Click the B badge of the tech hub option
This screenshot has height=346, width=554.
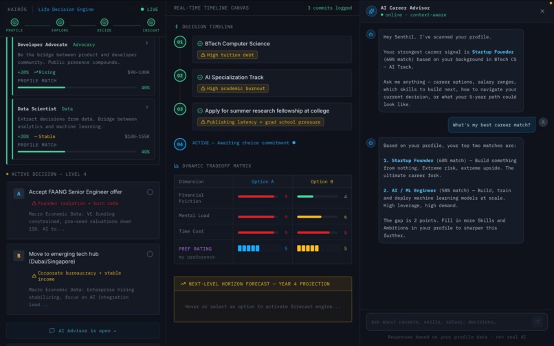(x=19, y=255)
